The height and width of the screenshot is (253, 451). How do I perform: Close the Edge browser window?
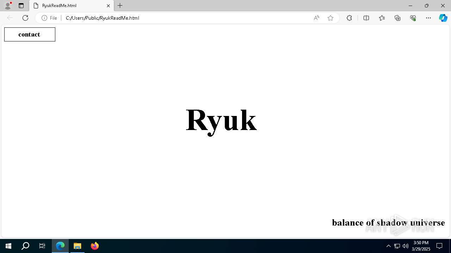pos(443,6)
